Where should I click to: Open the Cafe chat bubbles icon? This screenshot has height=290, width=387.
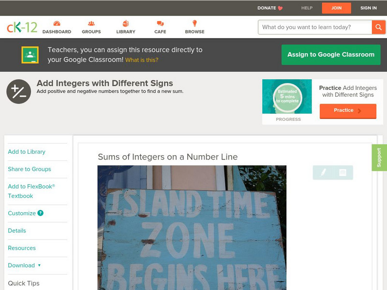point(160,23)
